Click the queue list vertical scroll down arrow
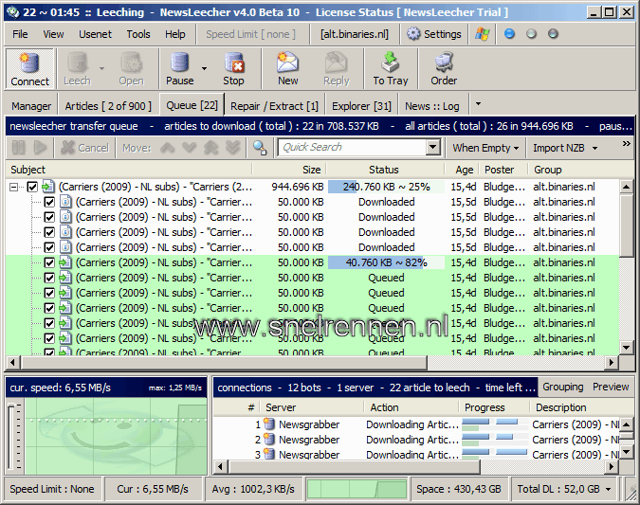 pyautogui.click(x=626, y=348)
